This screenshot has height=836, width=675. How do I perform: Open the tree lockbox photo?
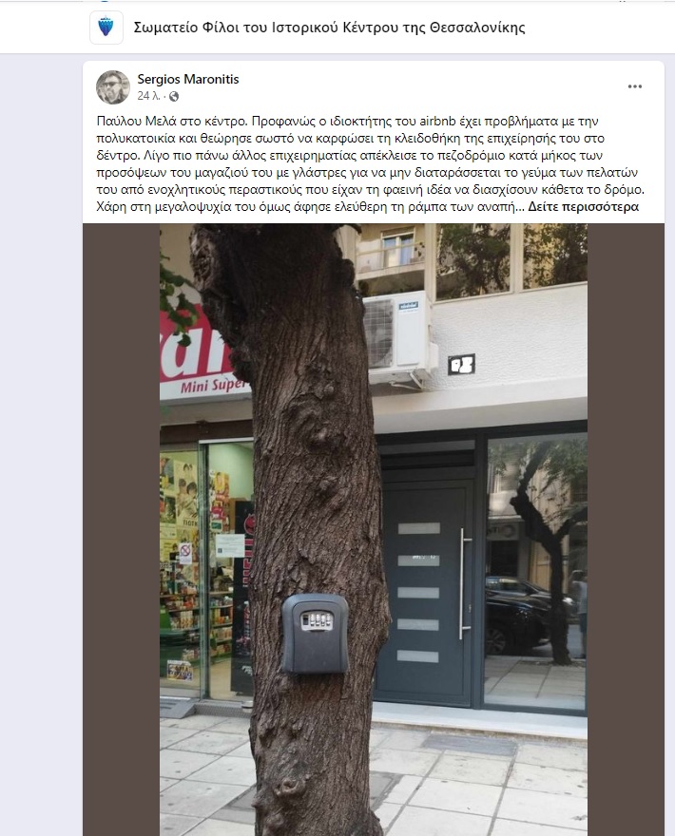[x=374, y=529]
